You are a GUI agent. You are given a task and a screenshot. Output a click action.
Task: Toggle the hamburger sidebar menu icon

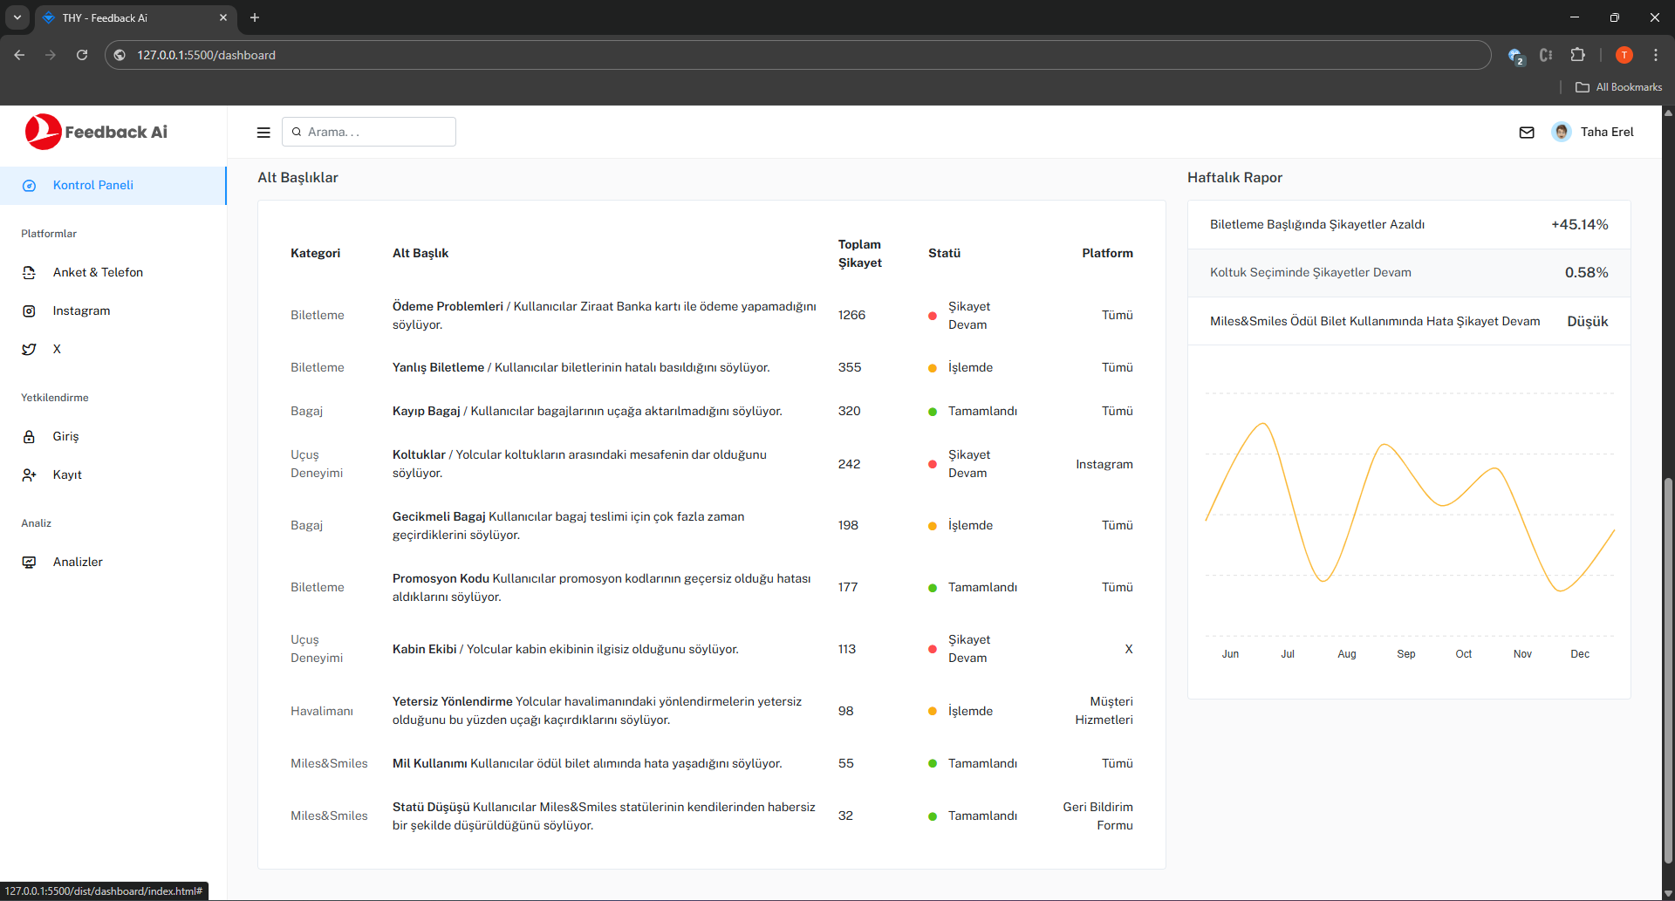(263, 133)
